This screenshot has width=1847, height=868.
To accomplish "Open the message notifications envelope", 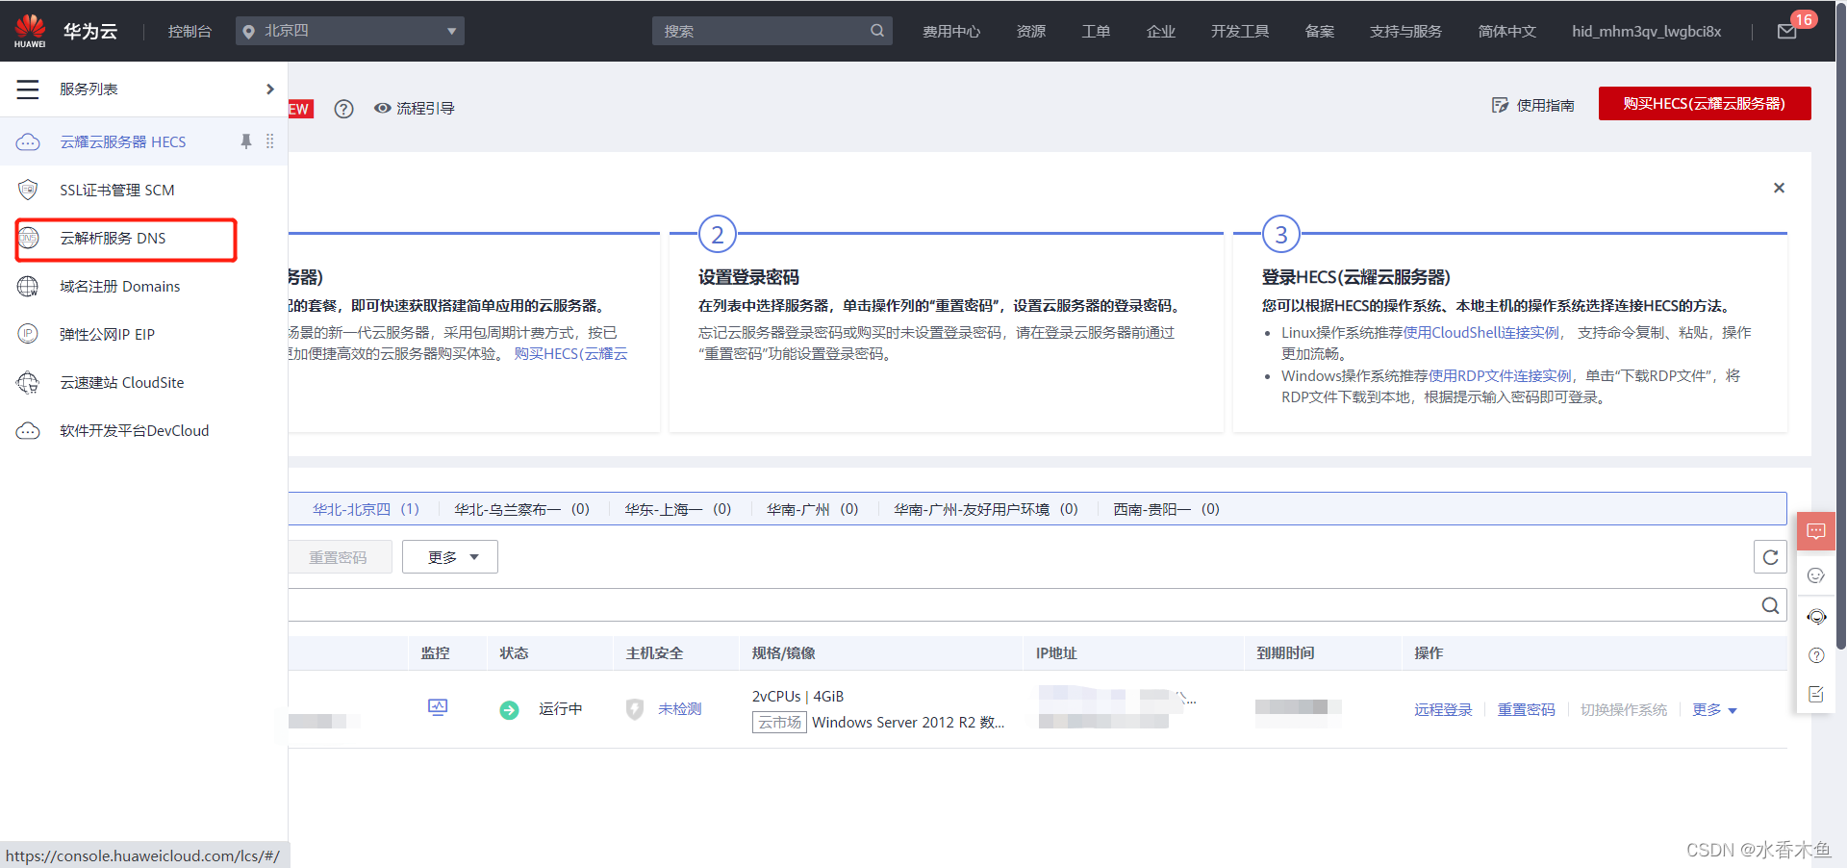I will 1786,30.
